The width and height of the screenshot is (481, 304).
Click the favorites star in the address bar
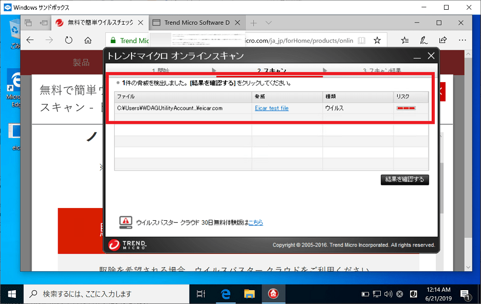pos(378,40)
